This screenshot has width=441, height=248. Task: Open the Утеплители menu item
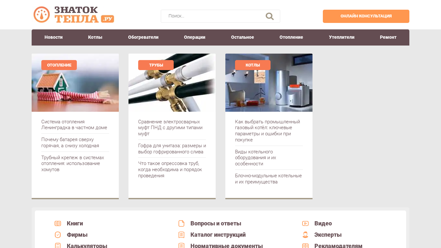click(x=342, y=37)
